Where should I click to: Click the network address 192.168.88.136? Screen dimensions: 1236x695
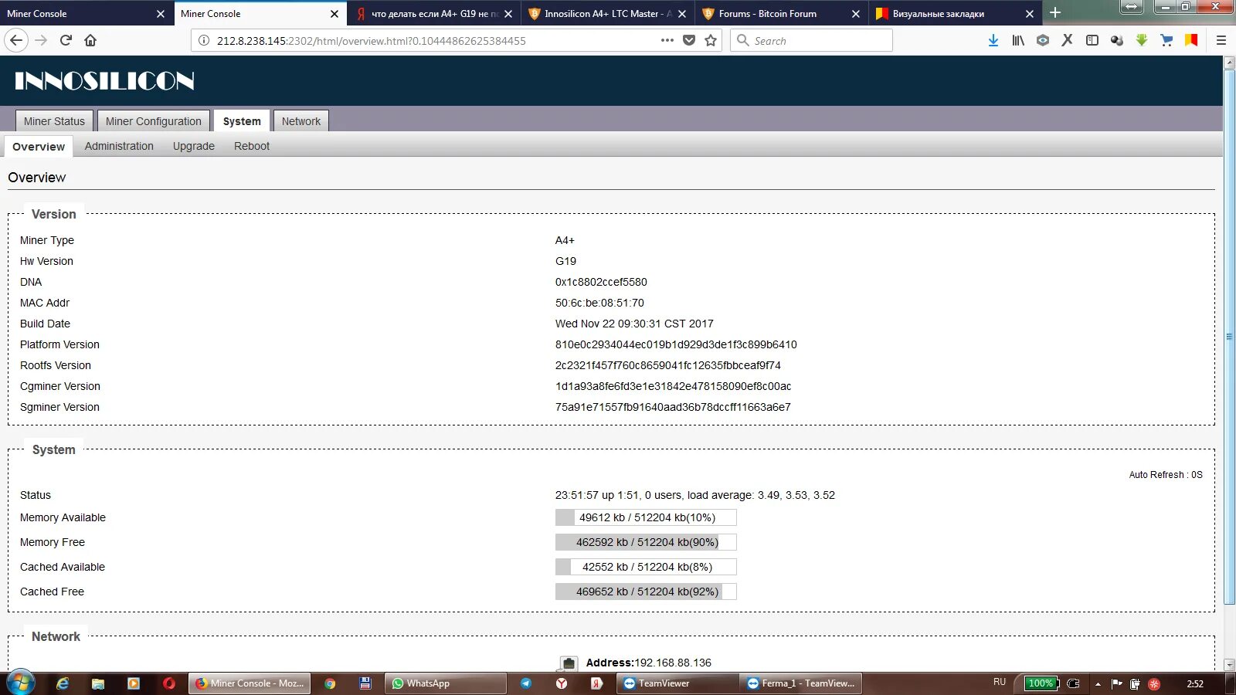coord(672,663)
